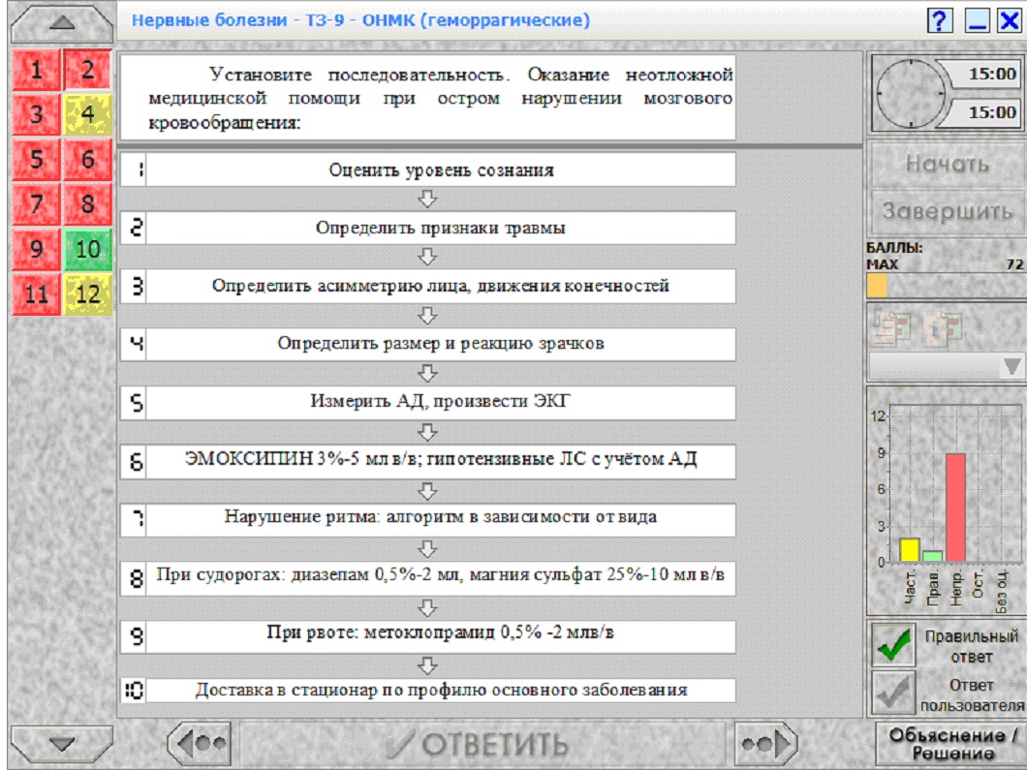The width and height of the screenshot is (1027, 770).
Task: Click the upper 15:00 timer value
Action: [992, 74]
